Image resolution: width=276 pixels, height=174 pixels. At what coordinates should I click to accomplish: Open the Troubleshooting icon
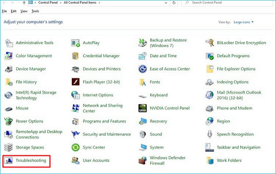click(9, 161)
